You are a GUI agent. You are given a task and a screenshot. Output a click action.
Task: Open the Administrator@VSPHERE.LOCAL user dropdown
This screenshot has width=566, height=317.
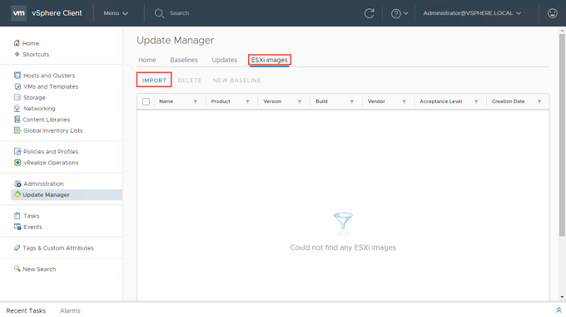(x=472, y=13)
